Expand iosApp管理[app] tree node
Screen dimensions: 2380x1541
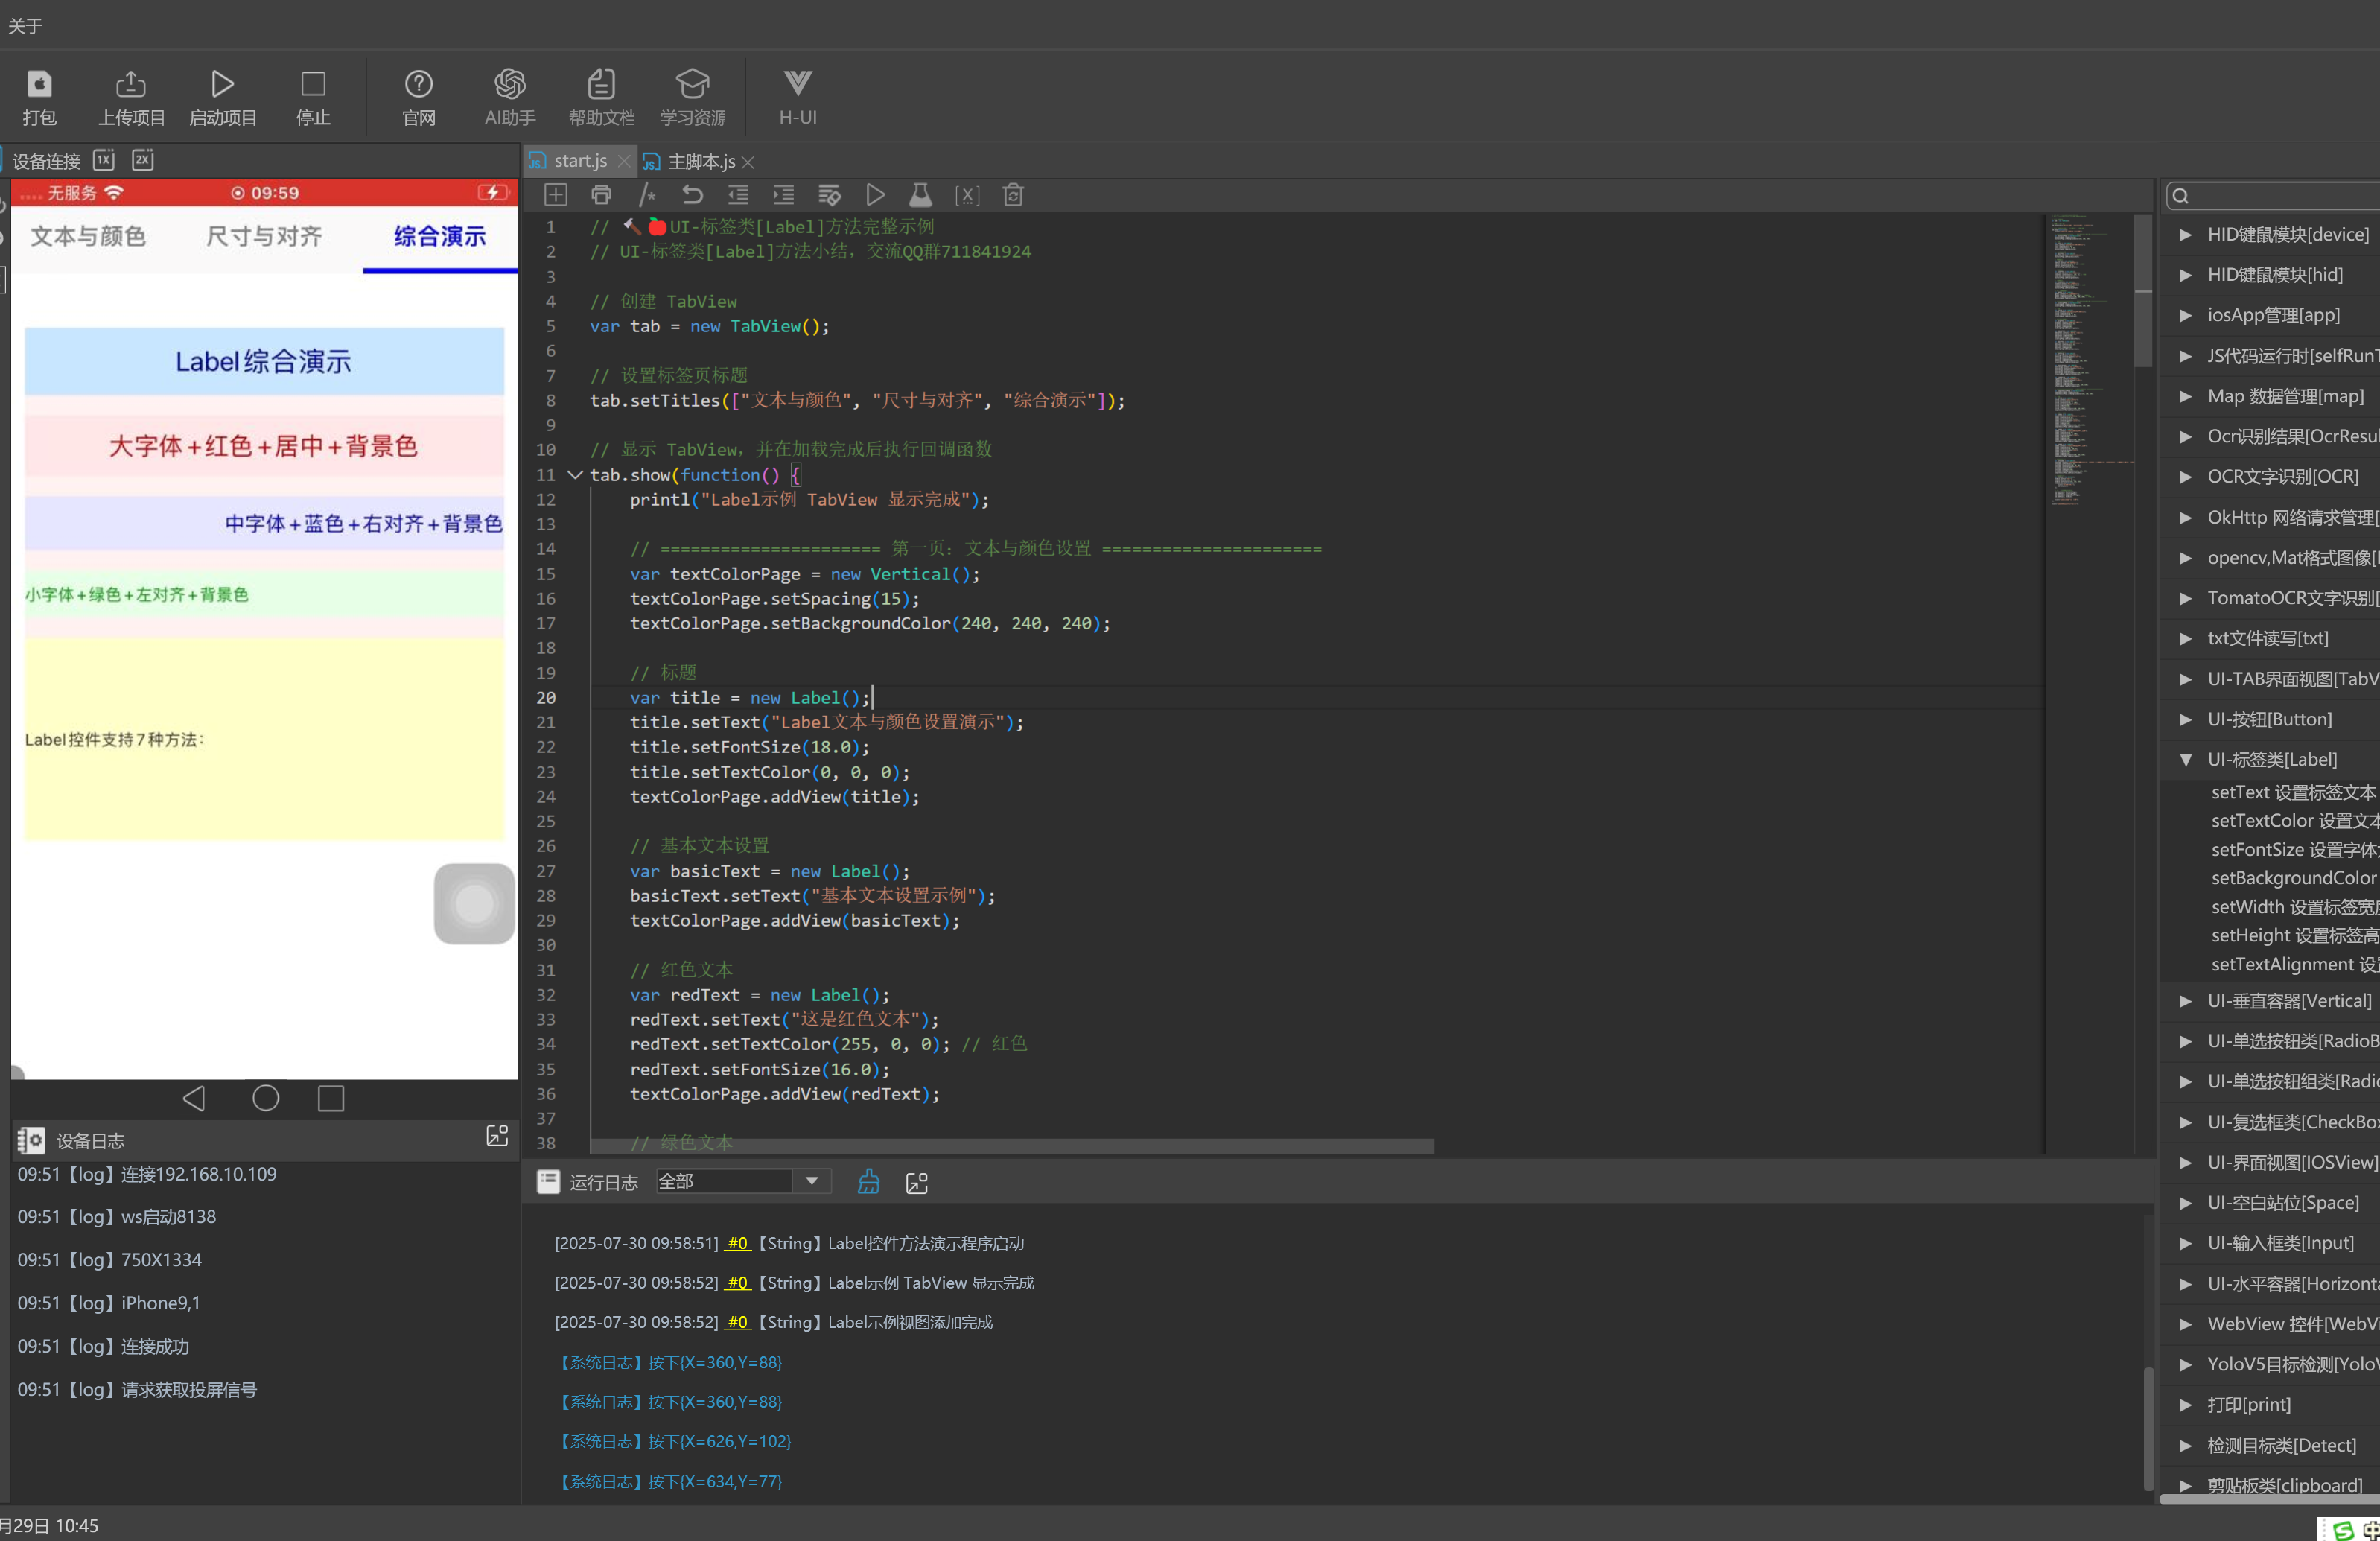(x=2185, y=315)
